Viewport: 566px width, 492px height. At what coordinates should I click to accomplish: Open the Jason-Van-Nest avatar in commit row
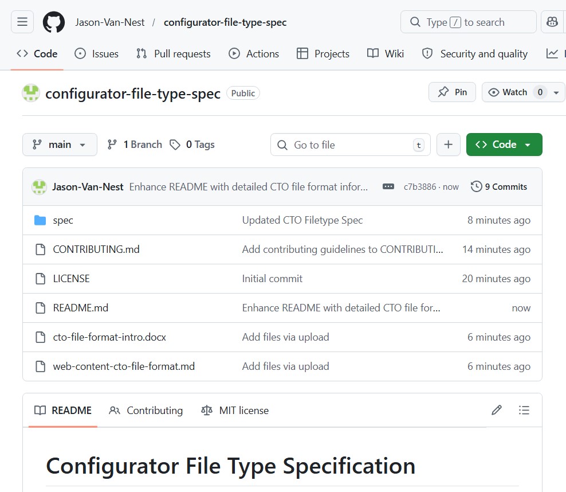point(39,186)
